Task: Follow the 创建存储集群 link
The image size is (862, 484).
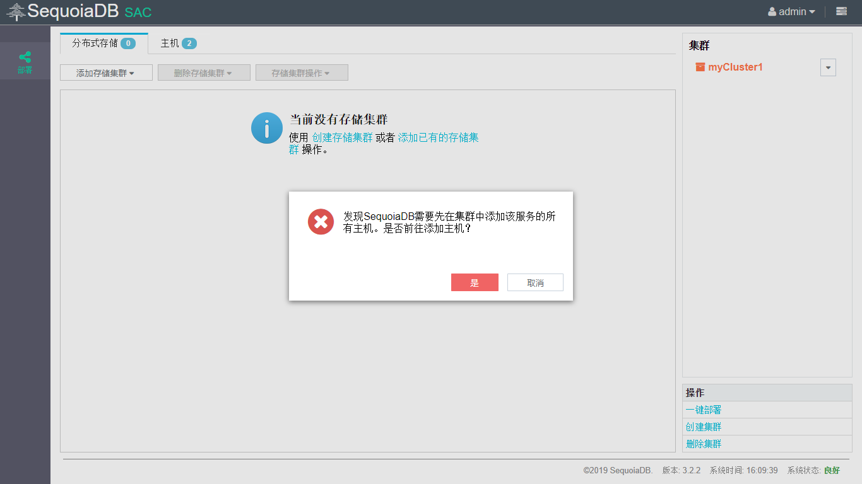Action: pos(343,137)
